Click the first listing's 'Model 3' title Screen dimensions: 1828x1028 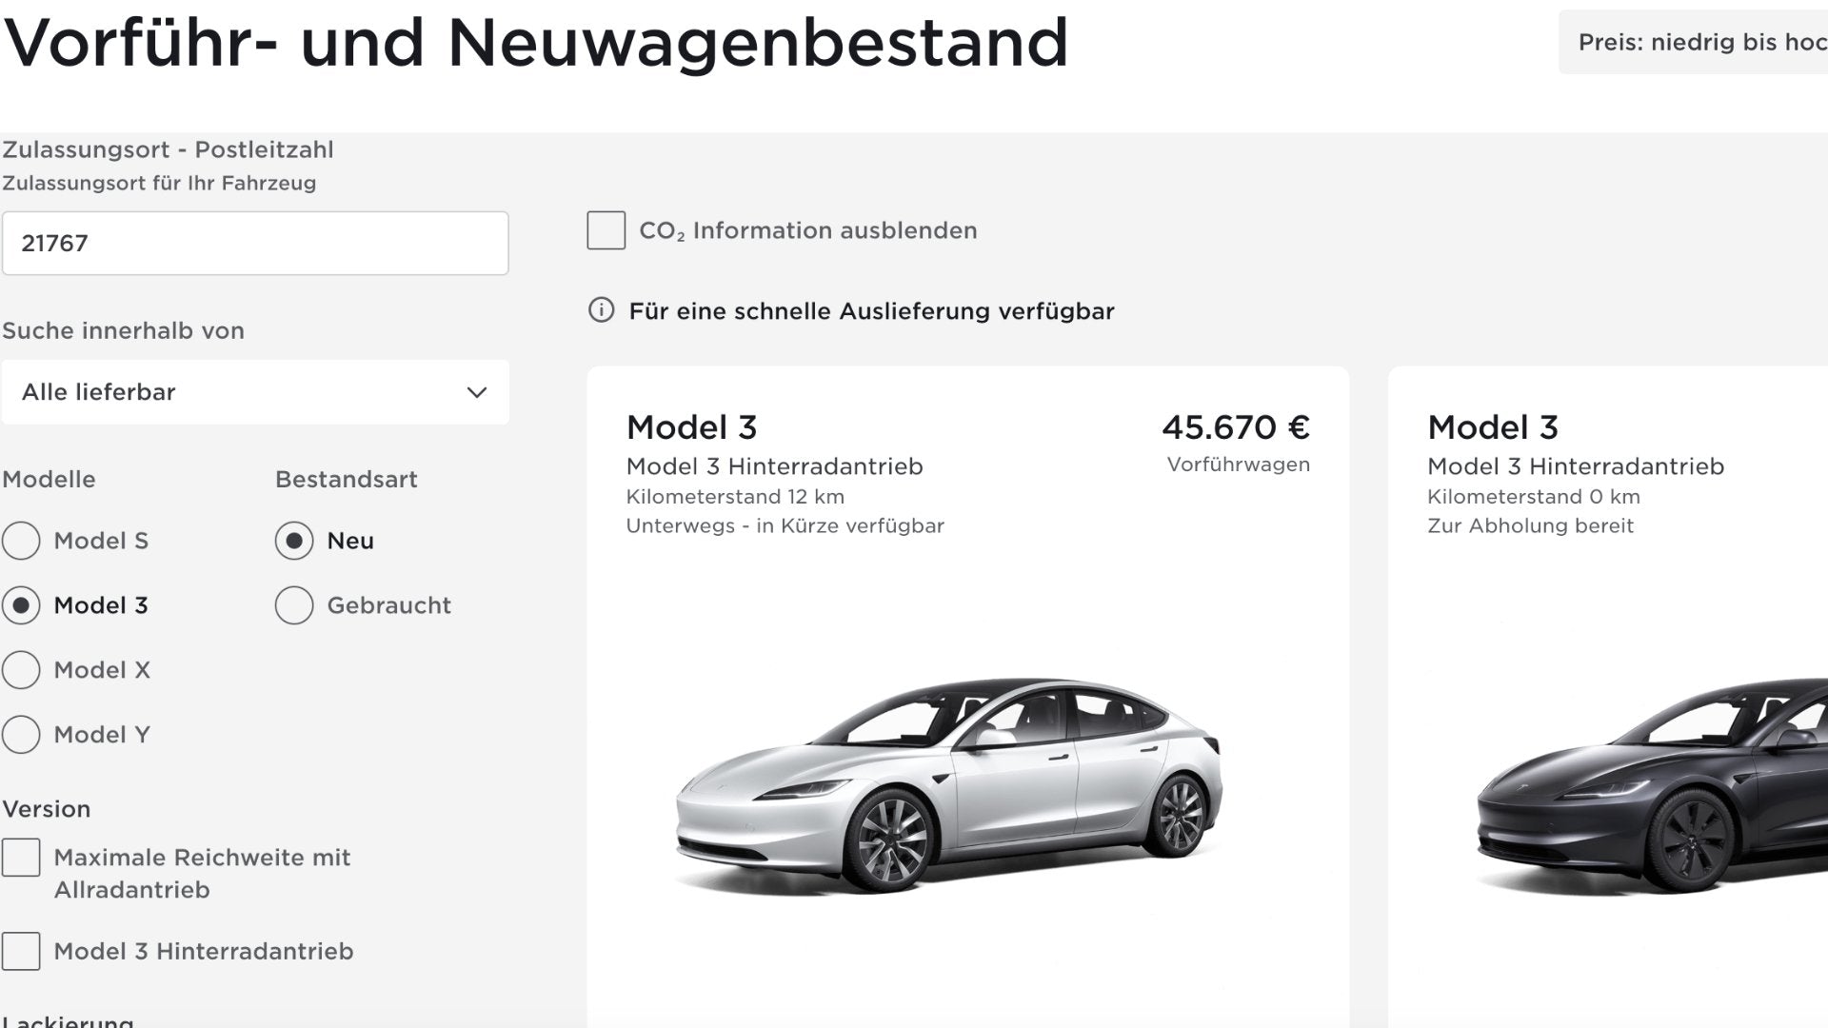click(x=691, y=427)
